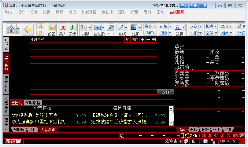Go back with the yellow left arrow
Screen dimensions: 248x147
28,29
